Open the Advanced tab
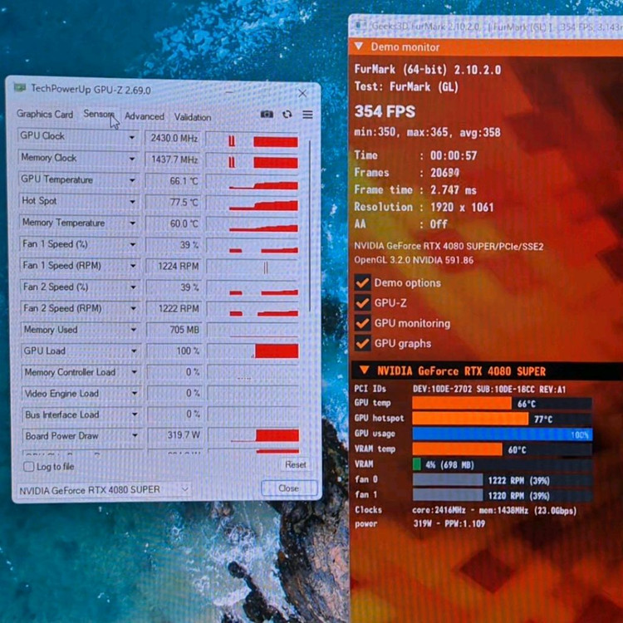 (145, 116)
